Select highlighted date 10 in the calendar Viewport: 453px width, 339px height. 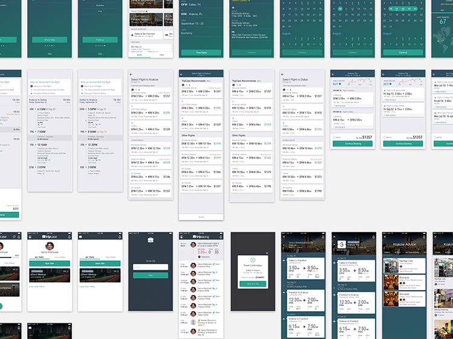[x=341, y=8]
